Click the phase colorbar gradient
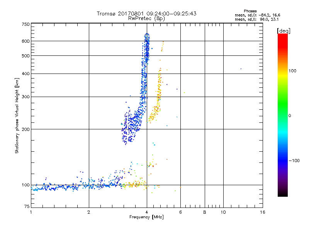Screen dimensions: 309x231 283,115
